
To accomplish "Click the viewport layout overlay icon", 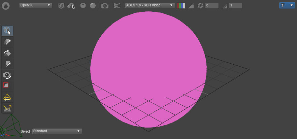I will pos(117,6).
